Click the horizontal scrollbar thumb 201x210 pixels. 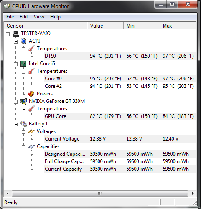click(x=100, y=194)
